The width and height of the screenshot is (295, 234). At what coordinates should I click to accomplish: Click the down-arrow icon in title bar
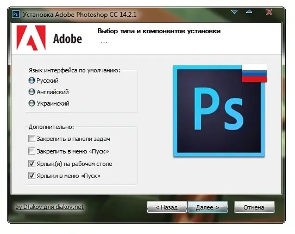234,11
